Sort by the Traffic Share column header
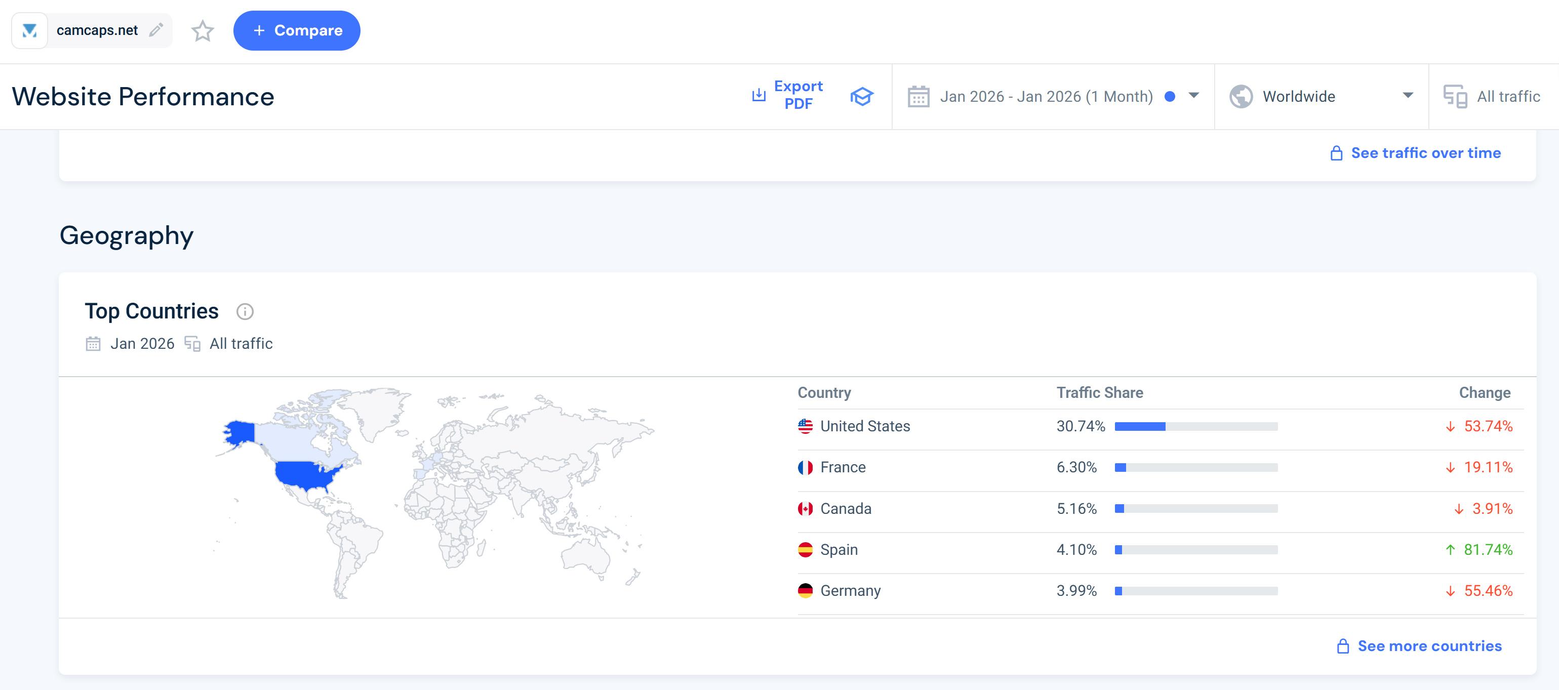 click(x=1099, y=393)
